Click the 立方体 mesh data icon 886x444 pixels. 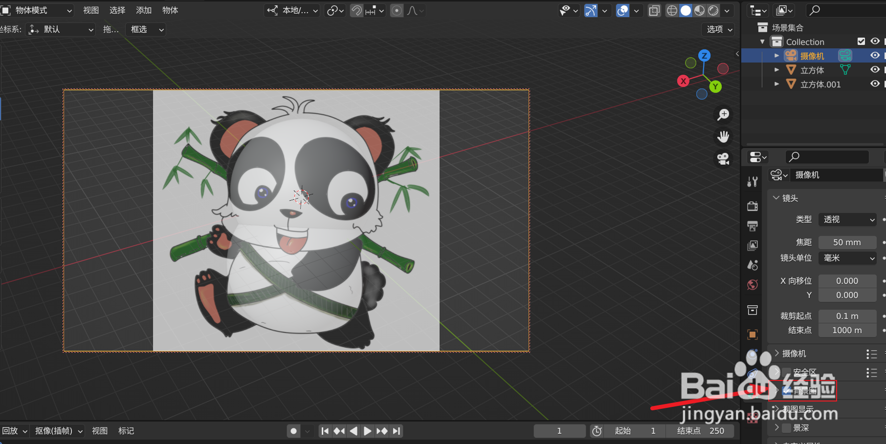(845, 70)
